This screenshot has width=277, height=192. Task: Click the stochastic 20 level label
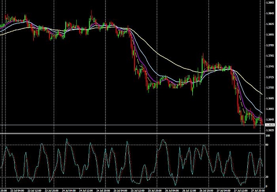pos(267,177)
